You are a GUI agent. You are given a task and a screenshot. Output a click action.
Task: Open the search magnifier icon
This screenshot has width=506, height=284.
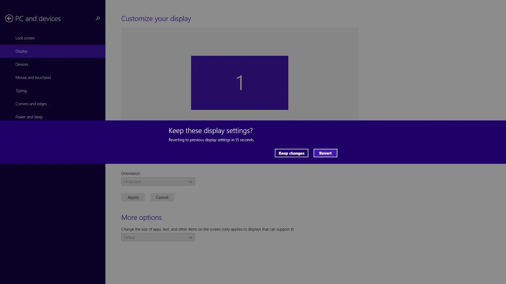click(98, 18)
